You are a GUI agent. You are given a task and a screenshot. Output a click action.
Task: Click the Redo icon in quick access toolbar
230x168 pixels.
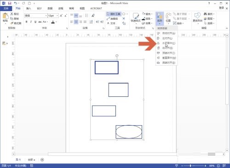point(23,3)
